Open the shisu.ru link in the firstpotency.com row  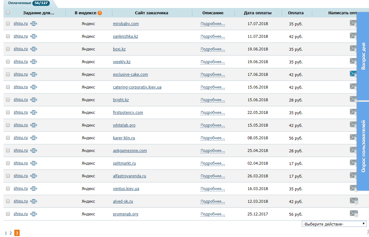pos(21,112)
